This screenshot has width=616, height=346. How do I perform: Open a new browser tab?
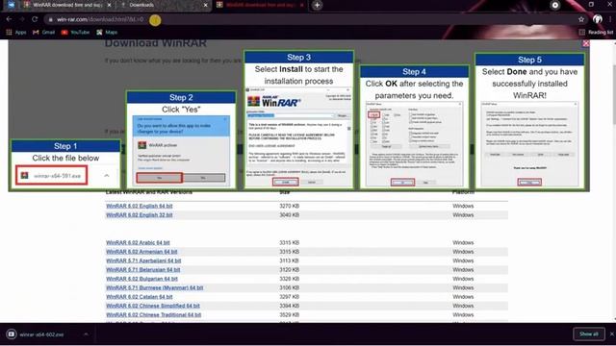click(x=317, y=5)
